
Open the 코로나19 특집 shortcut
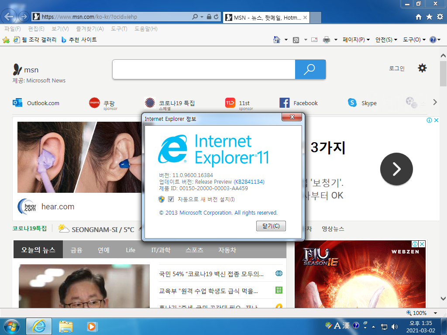coord(169,104)
